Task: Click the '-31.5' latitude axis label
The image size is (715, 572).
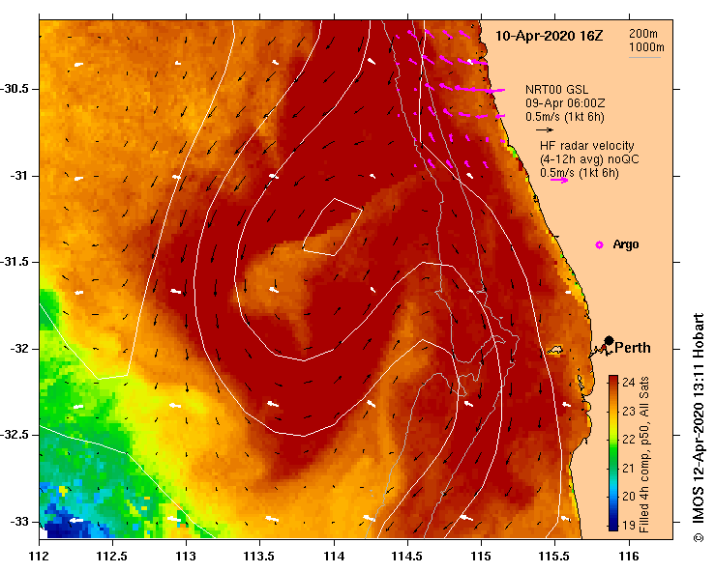Action: (15, 262)
